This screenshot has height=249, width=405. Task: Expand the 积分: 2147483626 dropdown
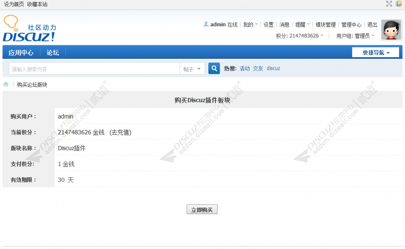300,36
